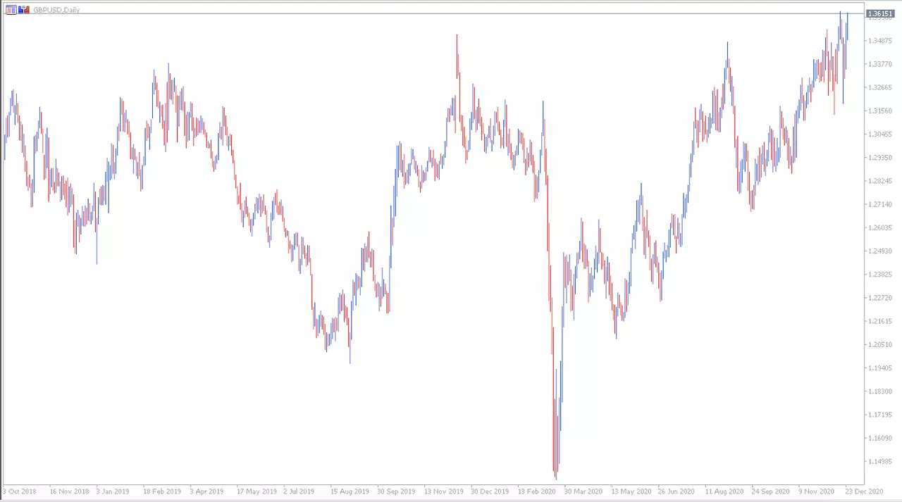Click the 3 Apr 2019 date label
Viewport: 902px width, 502px height.
click(206, 491)
